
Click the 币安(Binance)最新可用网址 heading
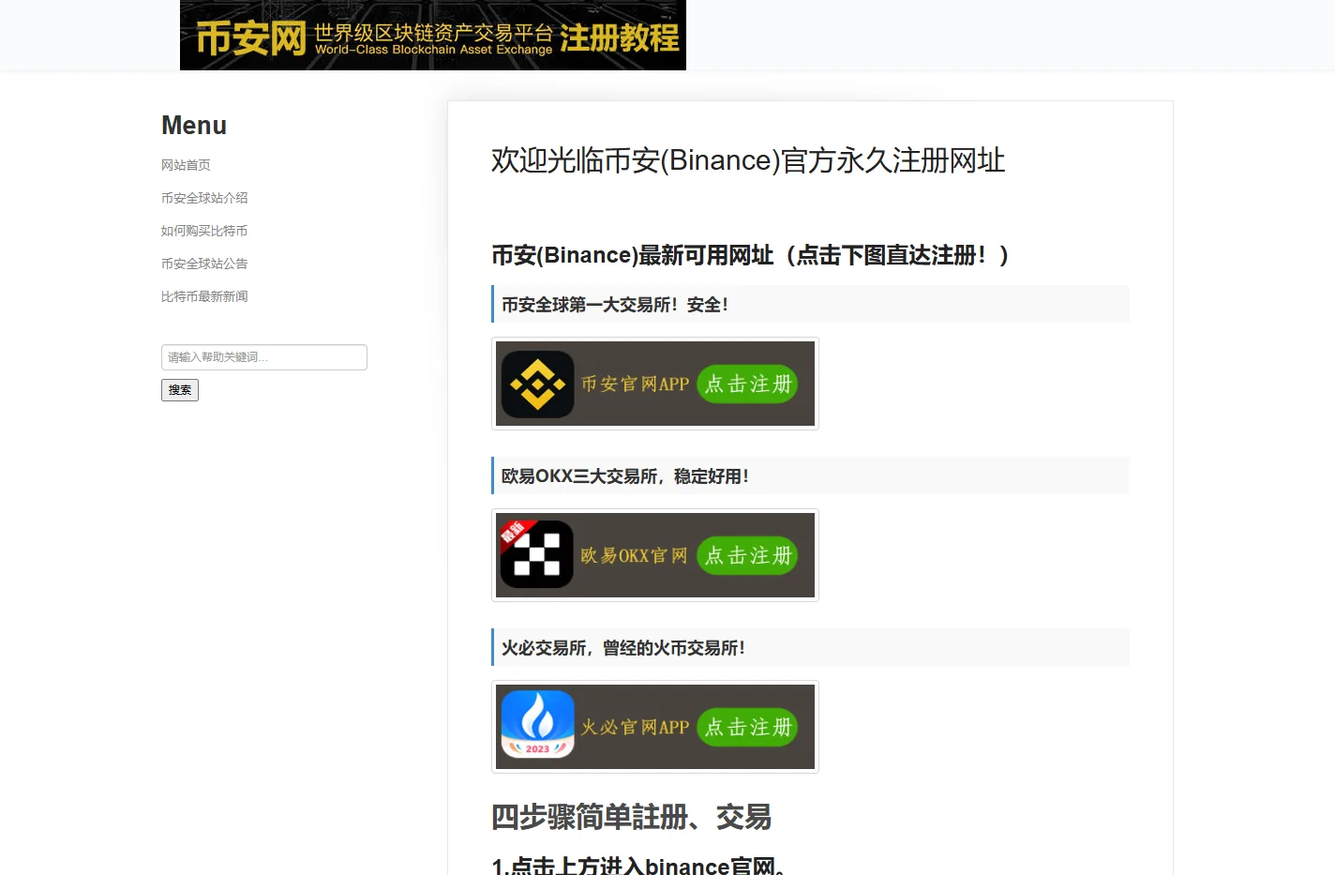coord(750,255)
